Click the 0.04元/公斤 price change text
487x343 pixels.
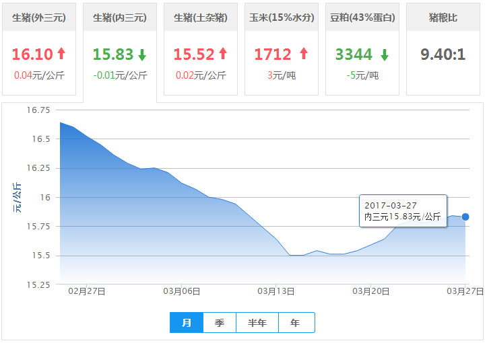point(39,75)
